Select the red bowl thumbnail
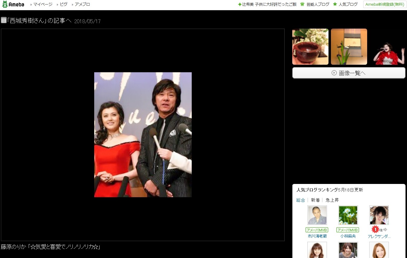 (x=310, y=47)
